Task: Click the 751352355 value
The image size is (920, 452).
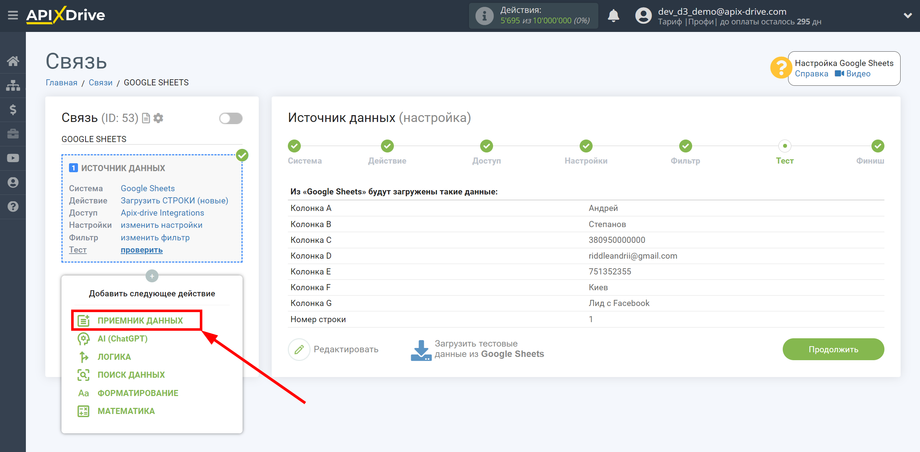Action: [610, 272]
